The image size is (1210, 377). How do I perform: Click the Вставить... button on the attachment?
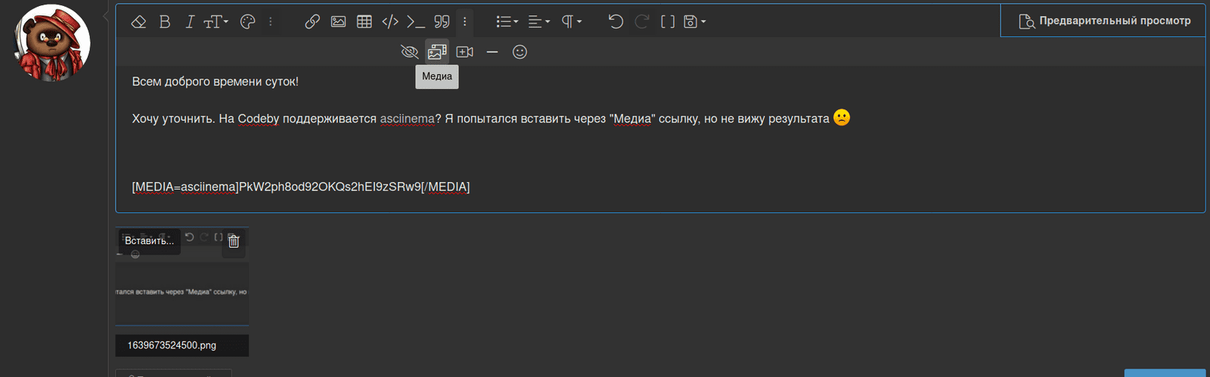[x=149, y=241]
